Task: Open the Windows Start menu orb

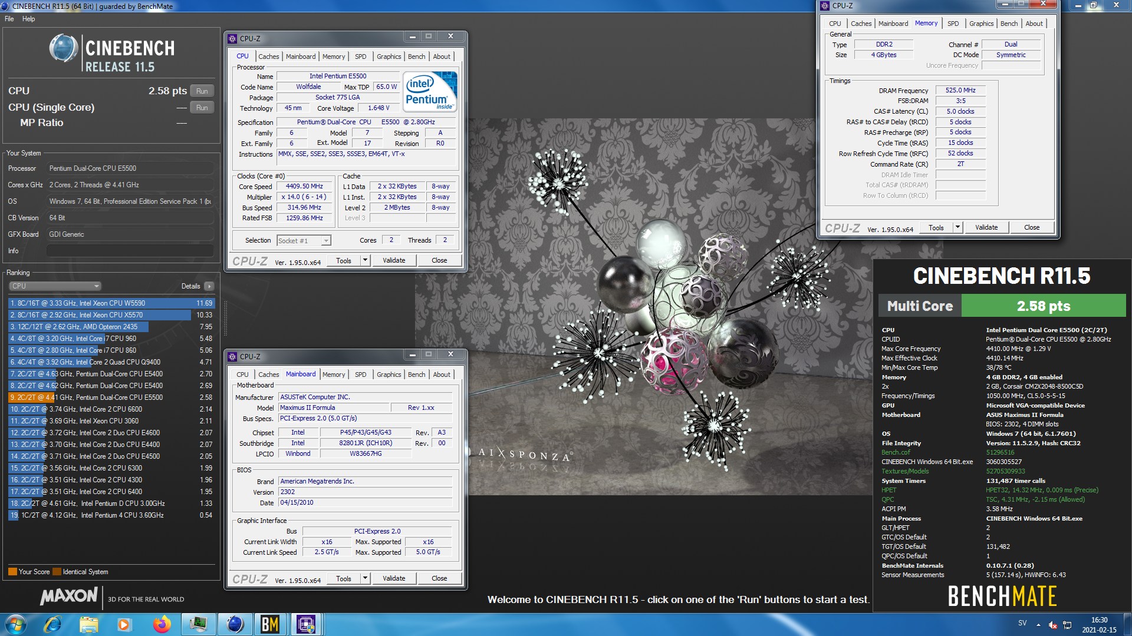Action: [16, 624]
